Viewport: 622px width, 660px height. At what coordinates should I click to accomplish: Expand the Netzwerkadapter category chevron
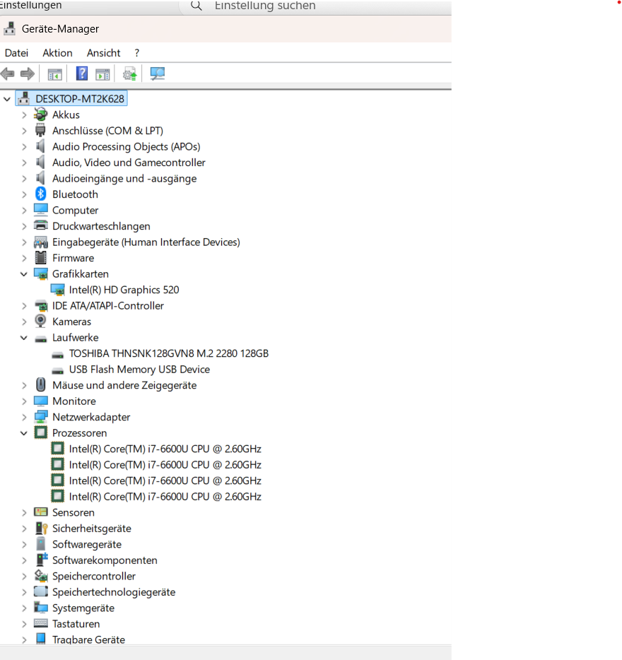click(24, 417)
